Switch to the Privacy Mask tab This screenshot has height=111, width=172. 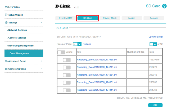tap(110, 18)
